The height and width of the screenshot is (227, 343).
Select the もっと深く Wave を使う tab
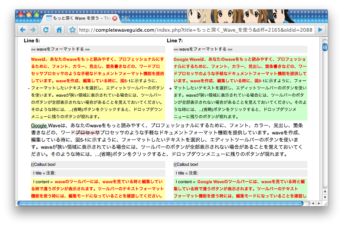click(x=81, y=19)
